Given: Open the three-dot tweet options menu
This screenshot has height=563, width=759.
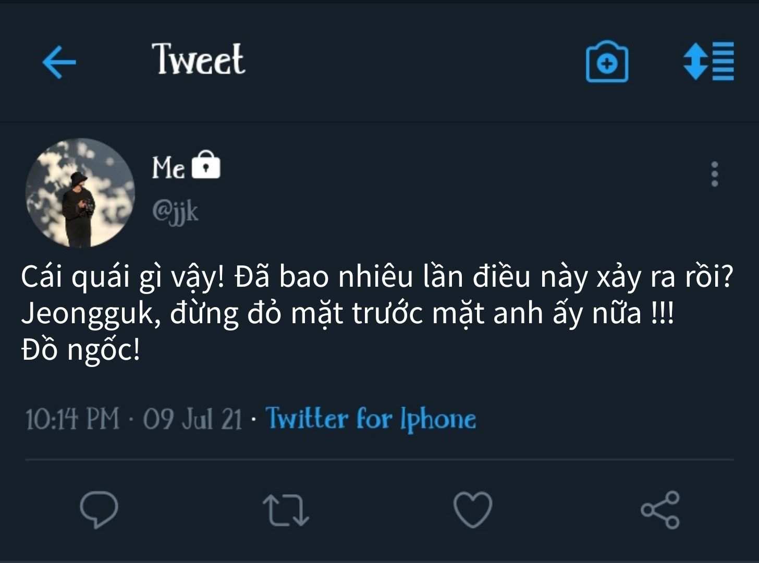Looking at the screenshot, I should pos(715,174).
